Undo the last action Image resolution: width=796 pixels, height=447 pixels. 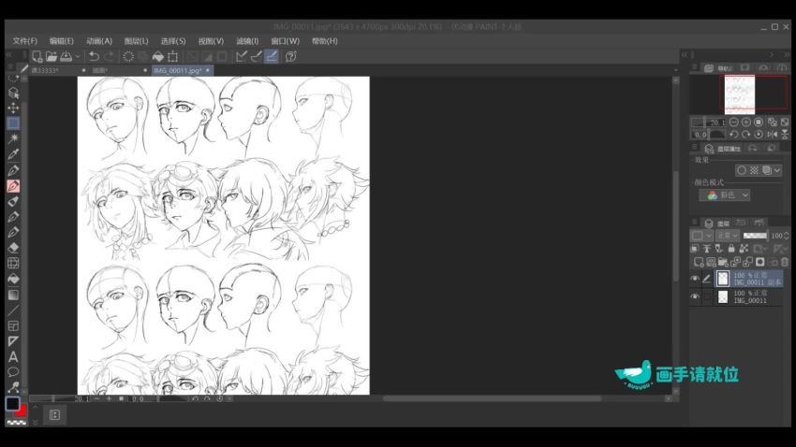point(94,56)
